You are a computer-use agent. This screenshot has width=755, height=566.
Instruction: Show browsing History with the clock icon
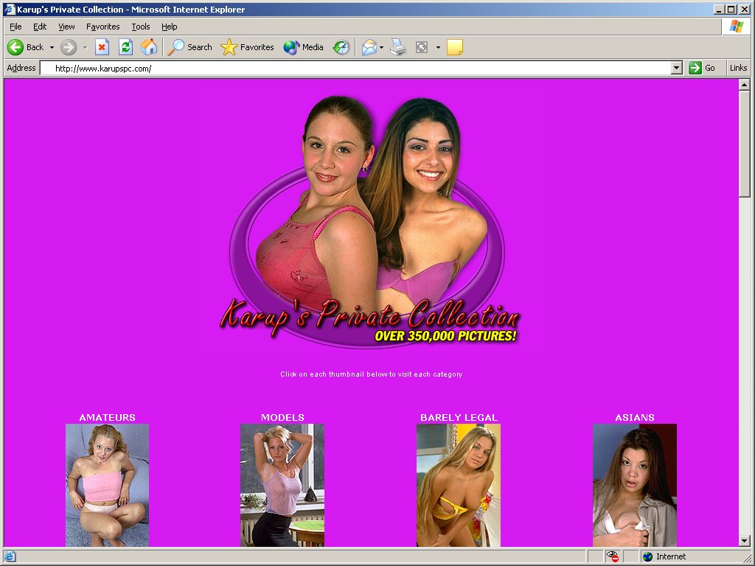coord(341,47)
